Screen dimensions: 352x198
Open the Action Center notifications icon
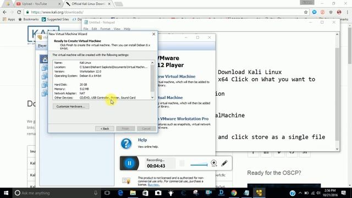(x=344, y=193)
